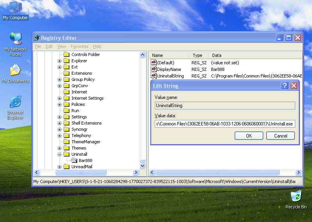Expand the GrpConv key
This screenshot has height=222, width=312.
point(59,86)
